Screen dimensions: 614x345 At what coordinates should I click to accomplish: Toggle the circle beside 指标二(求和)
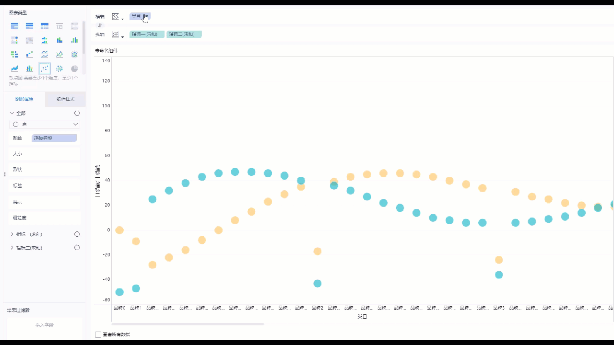(x=77, y=248)
